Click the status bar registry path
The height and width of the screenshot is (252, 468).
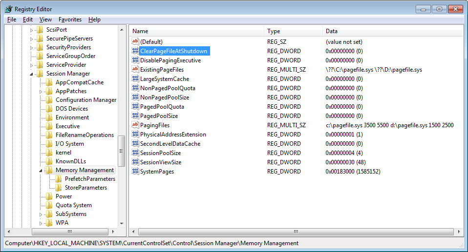tap(151, 243)
